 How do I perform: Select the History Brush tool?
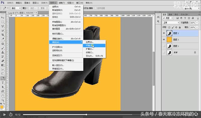(x=3, y=57)
